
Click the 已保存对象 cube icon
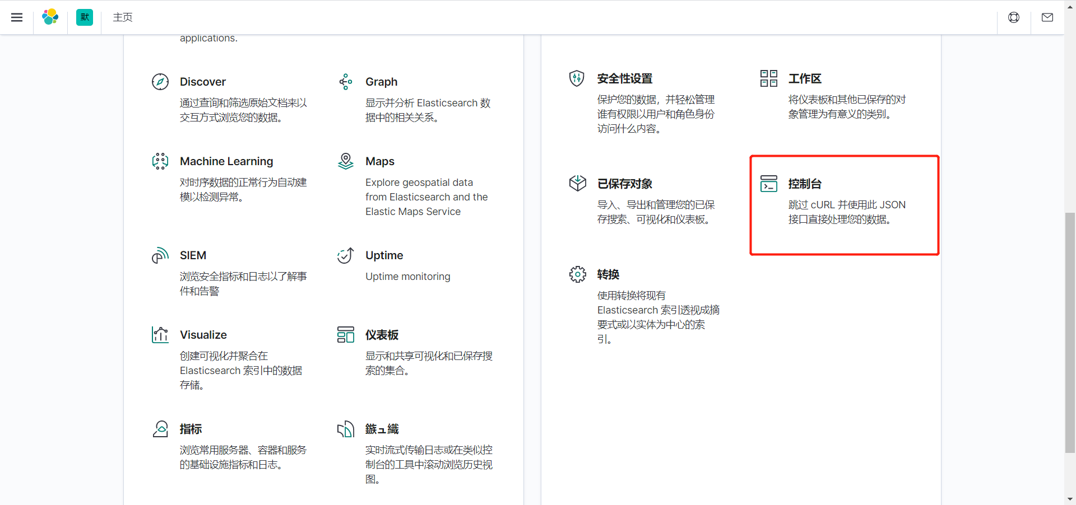(577, 184)
